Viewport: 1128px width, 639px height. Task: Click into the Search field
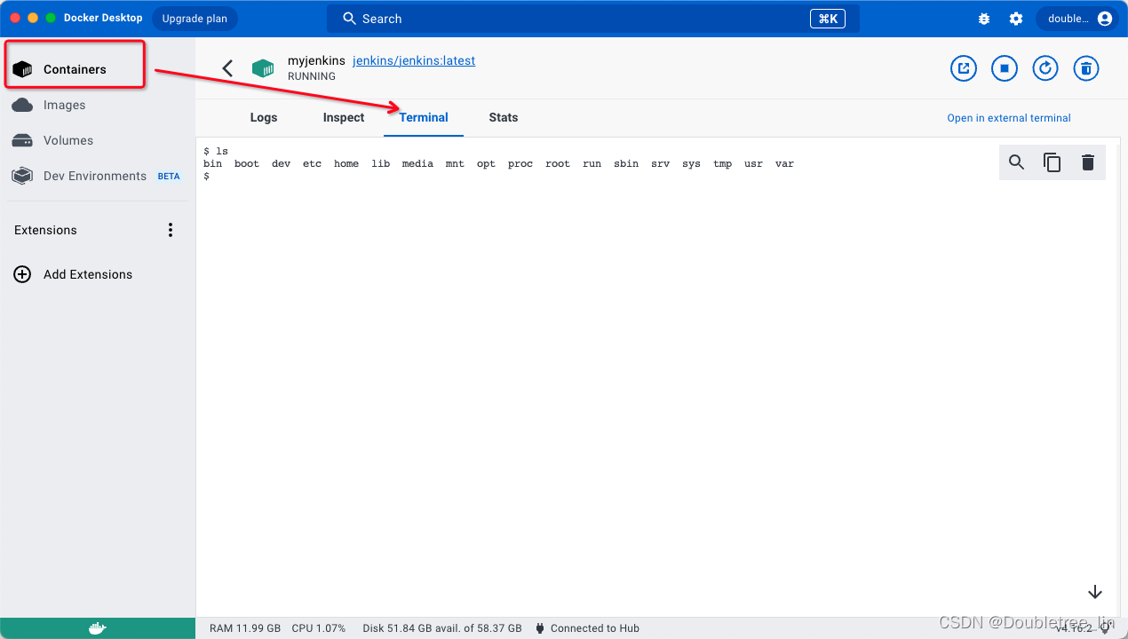pos(593,19)
